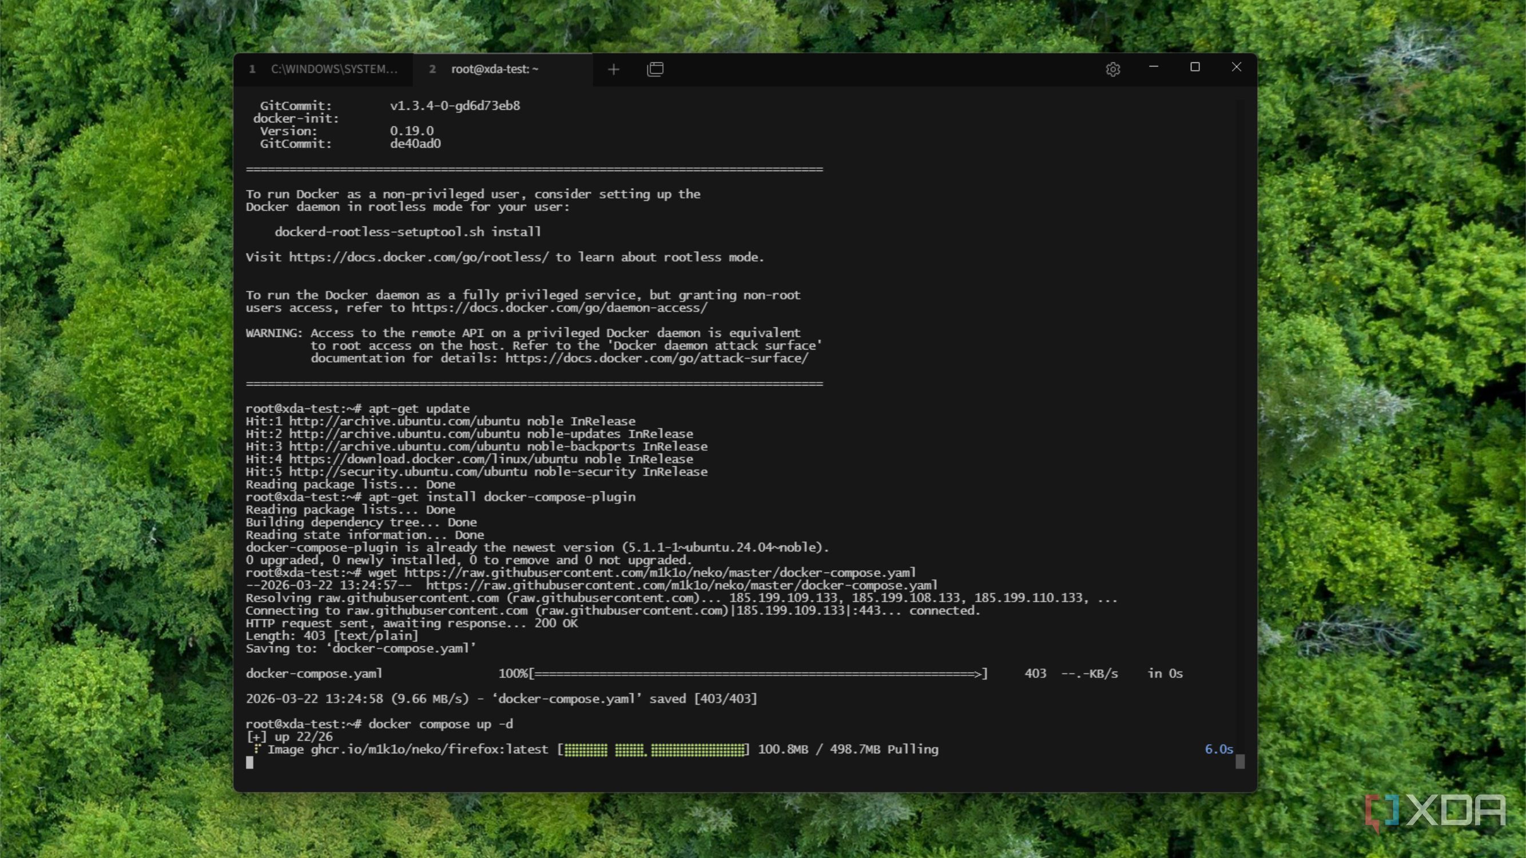Click '0 upgraded, 0 newly installed' line
The height and width of the screenshot is (858, 1526).
coord(469,561)
